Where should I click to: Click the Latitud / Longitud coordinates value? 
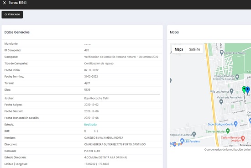coord(97,164)
